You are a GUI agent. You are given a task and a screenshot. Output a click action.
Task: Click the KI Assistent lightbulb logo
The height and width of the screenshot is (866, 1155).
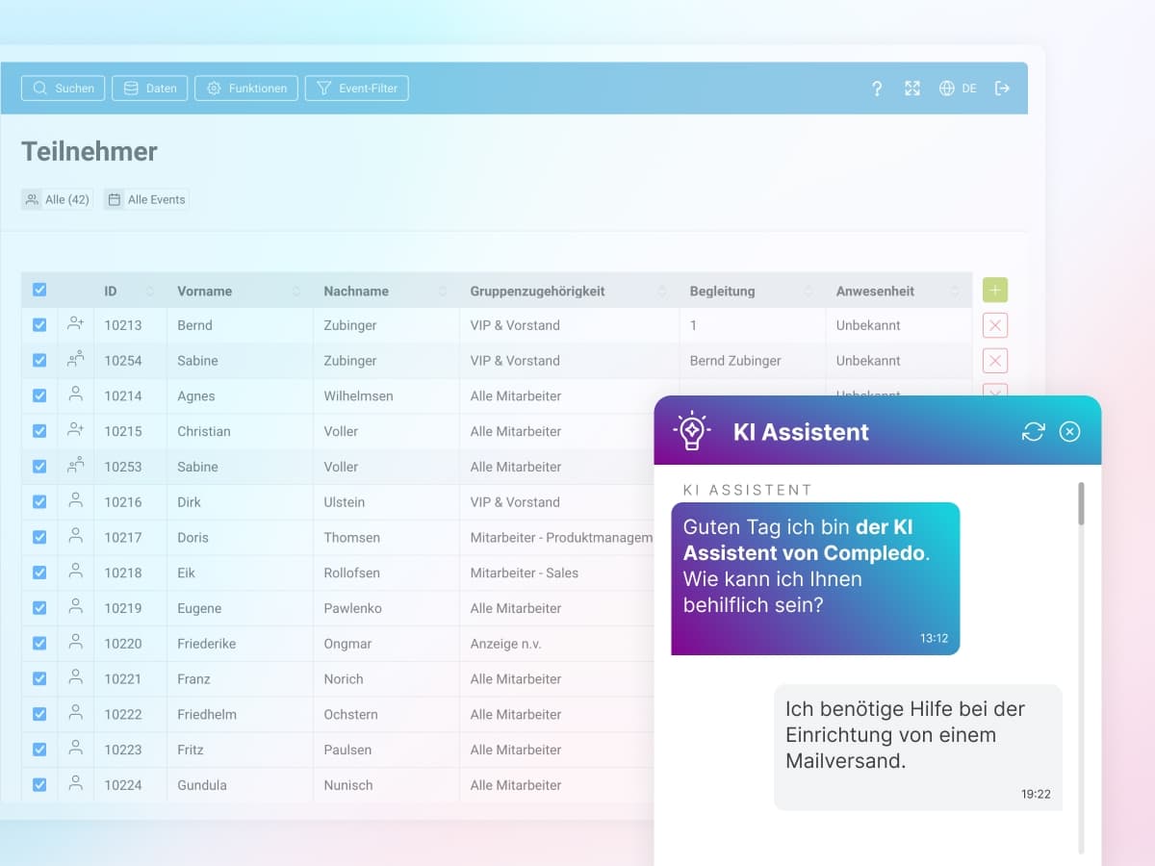pyautogui.click(x=691, y=431)
